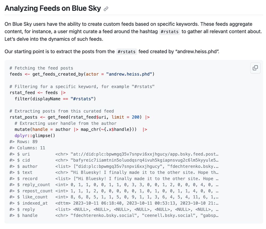Click the #rstats code tag before "feed created by"
The width and height of the screenshot is (266, 229).
point(127,52)
